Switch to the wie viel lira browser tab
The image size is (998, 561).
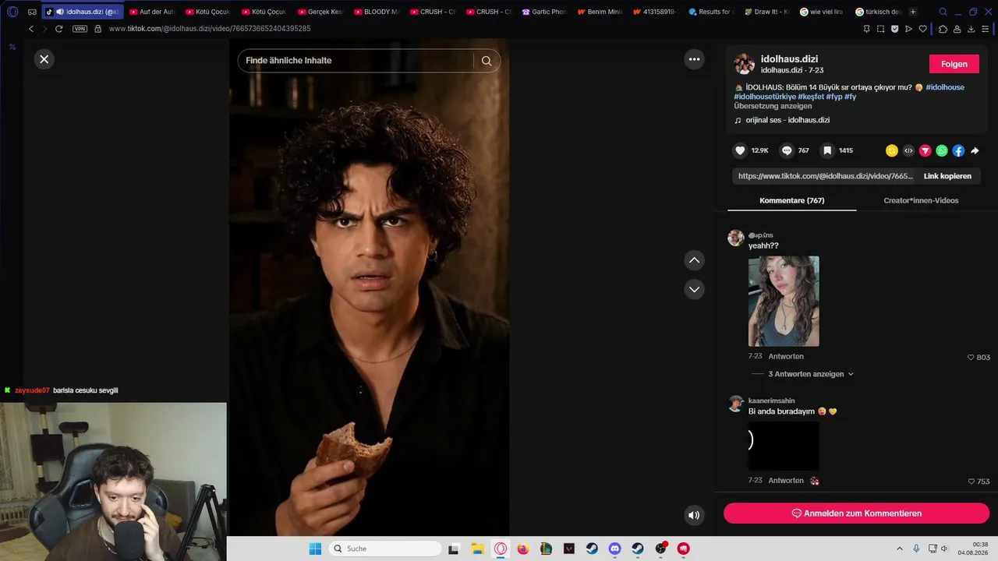click(822, 12)
